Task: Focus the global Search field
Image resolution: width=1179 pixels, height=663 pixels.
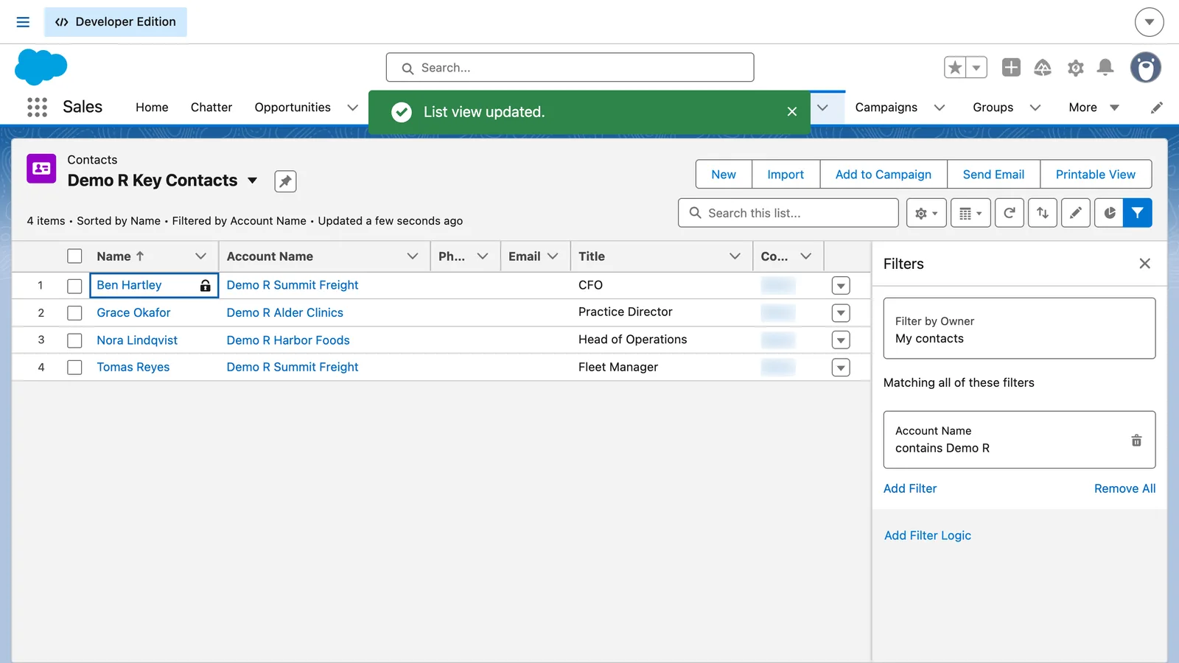Action: click(570, 68)
